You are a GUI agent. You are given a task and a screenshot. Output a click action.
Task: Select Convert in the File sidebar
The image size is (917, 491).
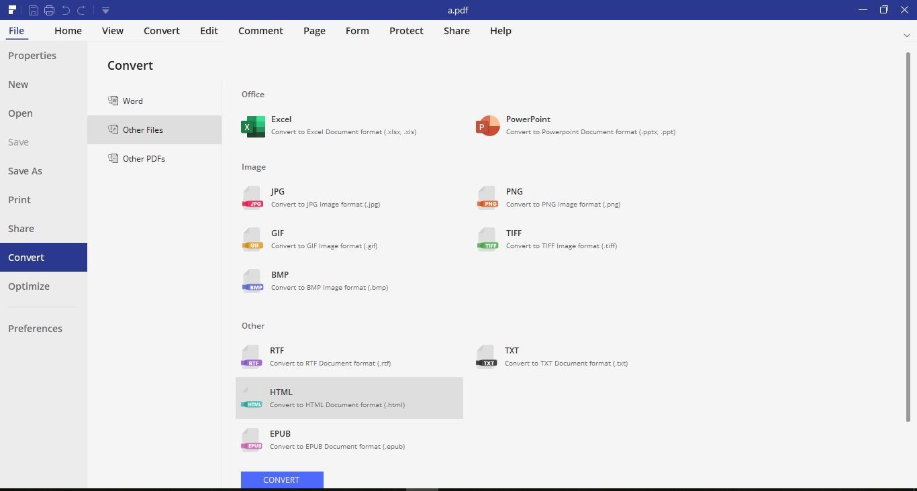click(44, 258)
